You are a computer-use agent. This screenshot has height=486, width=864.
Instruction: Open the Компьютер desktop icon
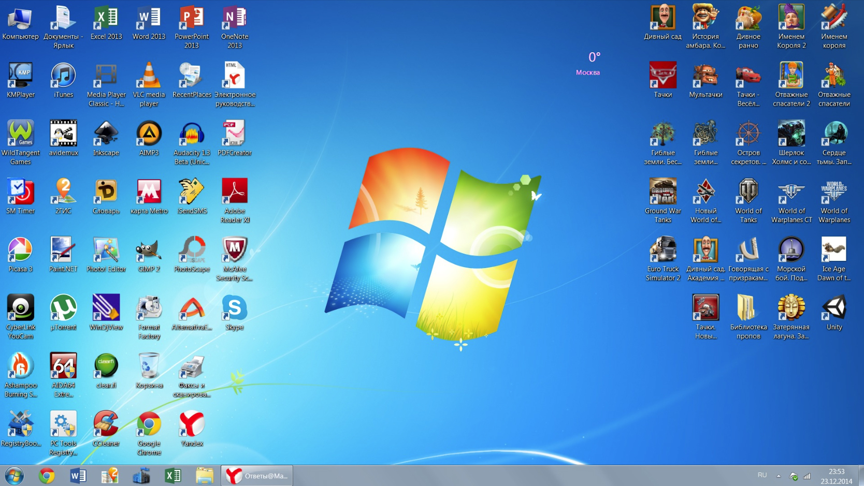(20, 24)
